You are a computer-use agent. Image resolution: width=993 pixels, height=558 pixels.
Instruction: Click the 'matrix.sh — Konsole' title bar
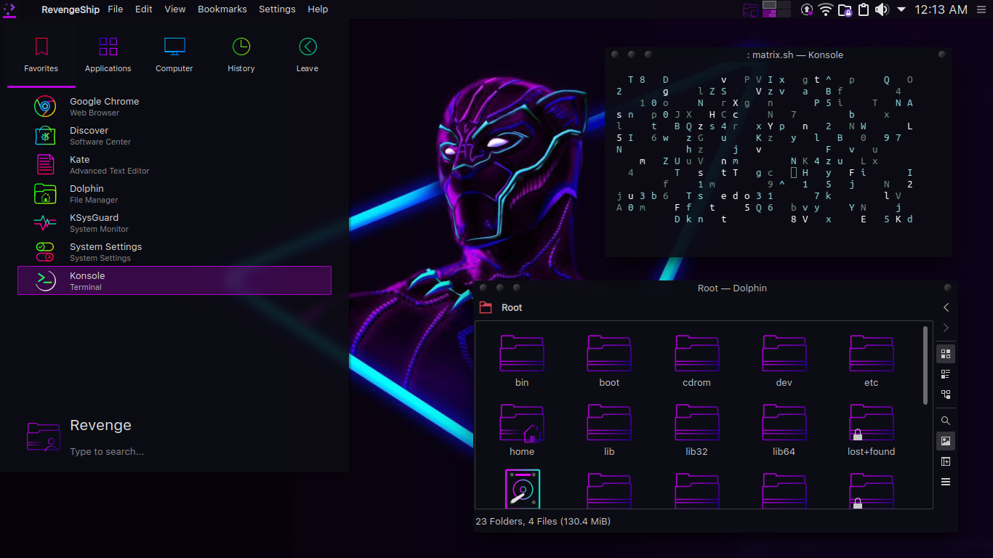pos(778,54)
